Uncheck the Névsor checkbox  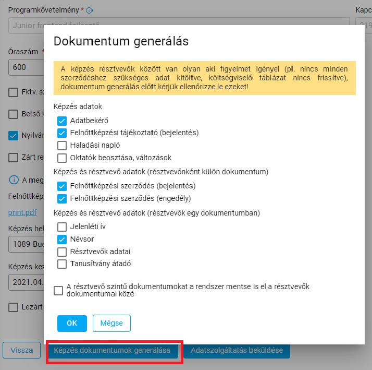click(62, 240)
